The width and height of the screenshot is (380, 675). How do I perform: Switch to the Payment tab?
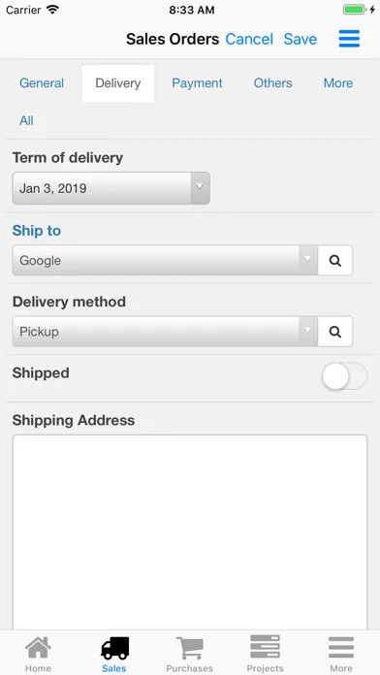(x=197, y=83)
